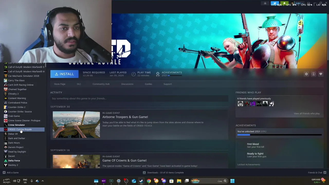Open Steam from the Windows taskbar
Image resolution: width=329 pixels, height=185 pixels.
pos(141,181)
